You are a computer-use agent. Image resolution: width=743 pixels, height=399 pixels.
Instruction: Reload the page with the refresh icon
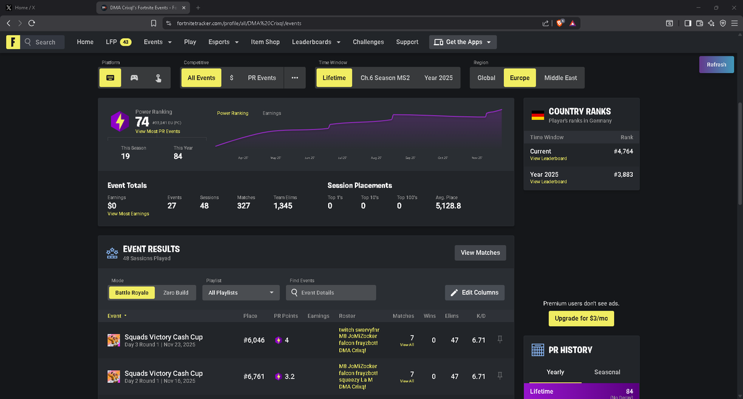(x=31, y=23)
